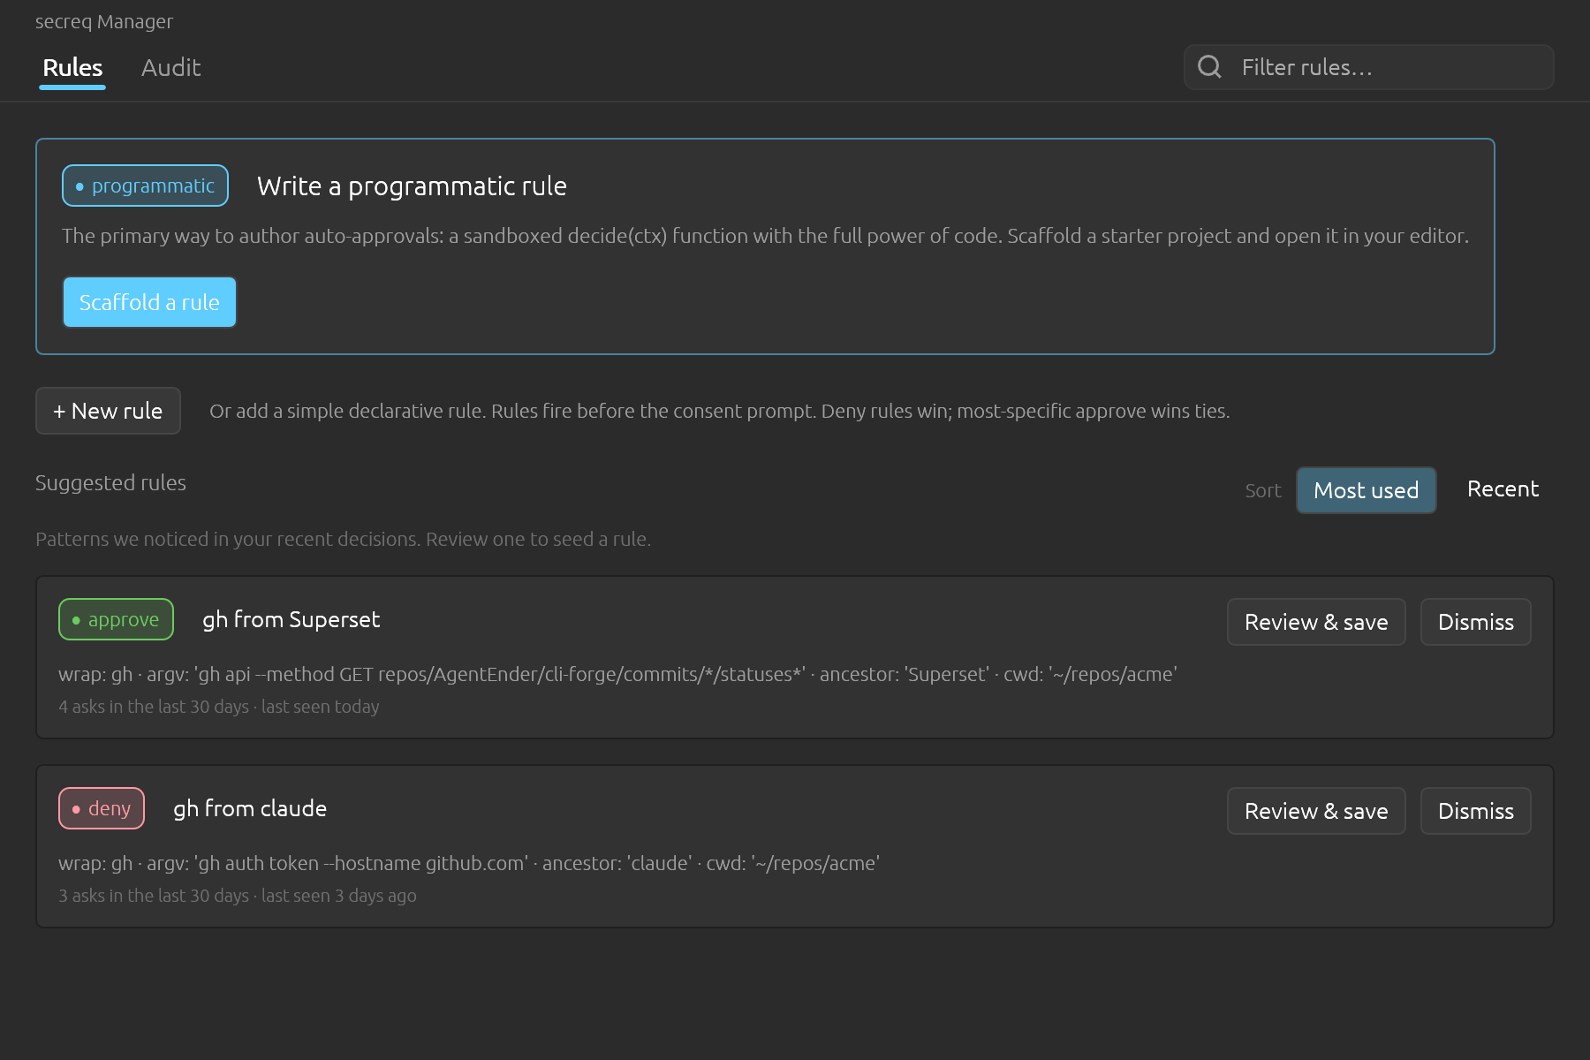Click the programmatic badge
This screenshot has width=1590, height=1060.
[145, 185]
